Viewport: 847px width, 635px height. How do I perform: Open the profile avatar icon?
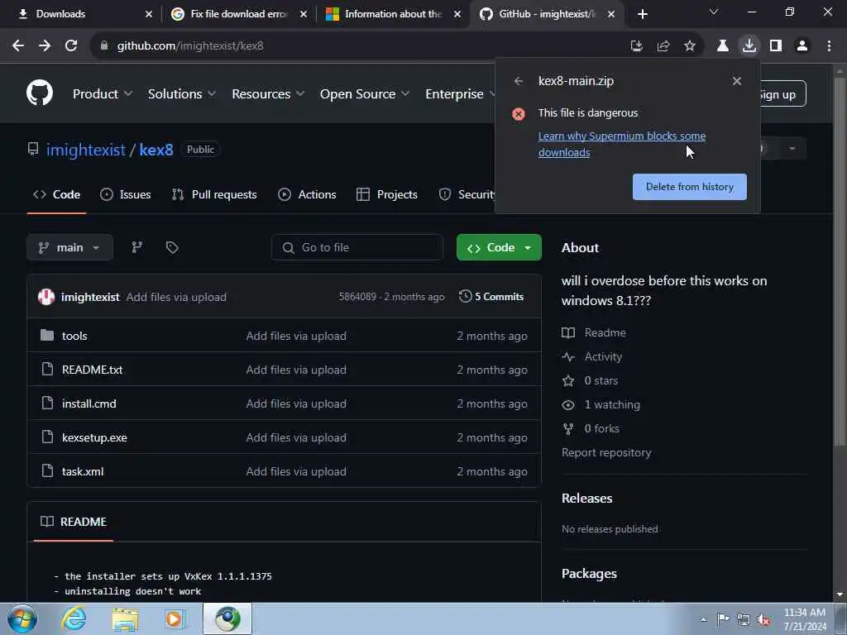[x=802, y=46]
